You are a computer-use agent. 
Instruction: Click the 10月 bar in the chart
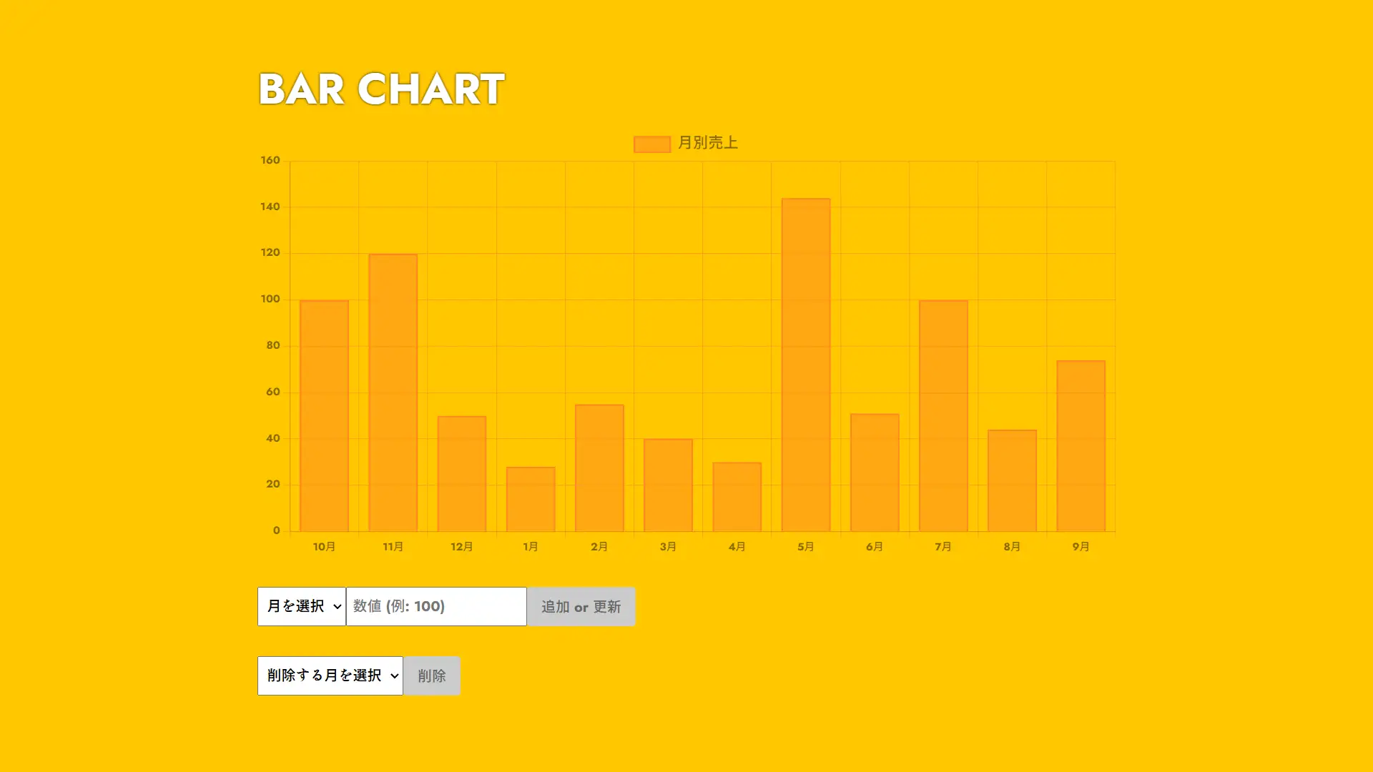coord(324,415)
